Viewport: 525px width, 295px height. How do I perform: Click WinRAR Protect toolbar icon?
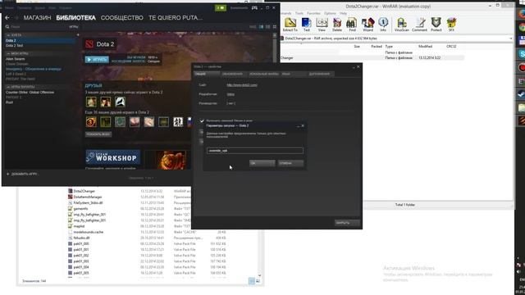coord(436,25)
